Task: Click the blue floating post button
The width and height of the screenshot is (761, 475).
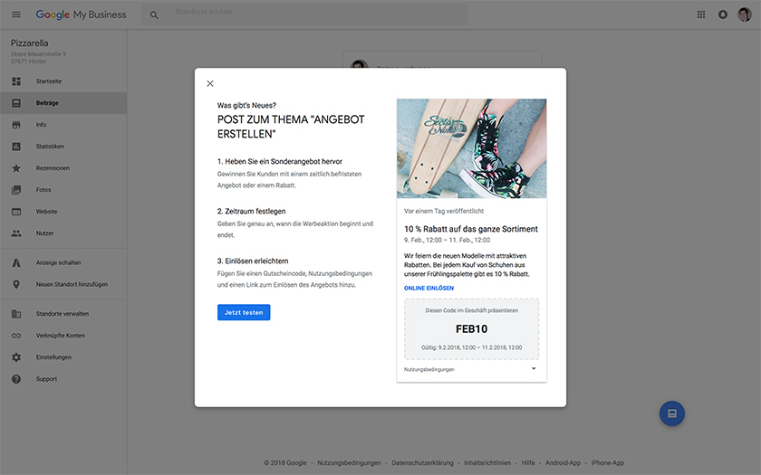Action: [671, 413]
